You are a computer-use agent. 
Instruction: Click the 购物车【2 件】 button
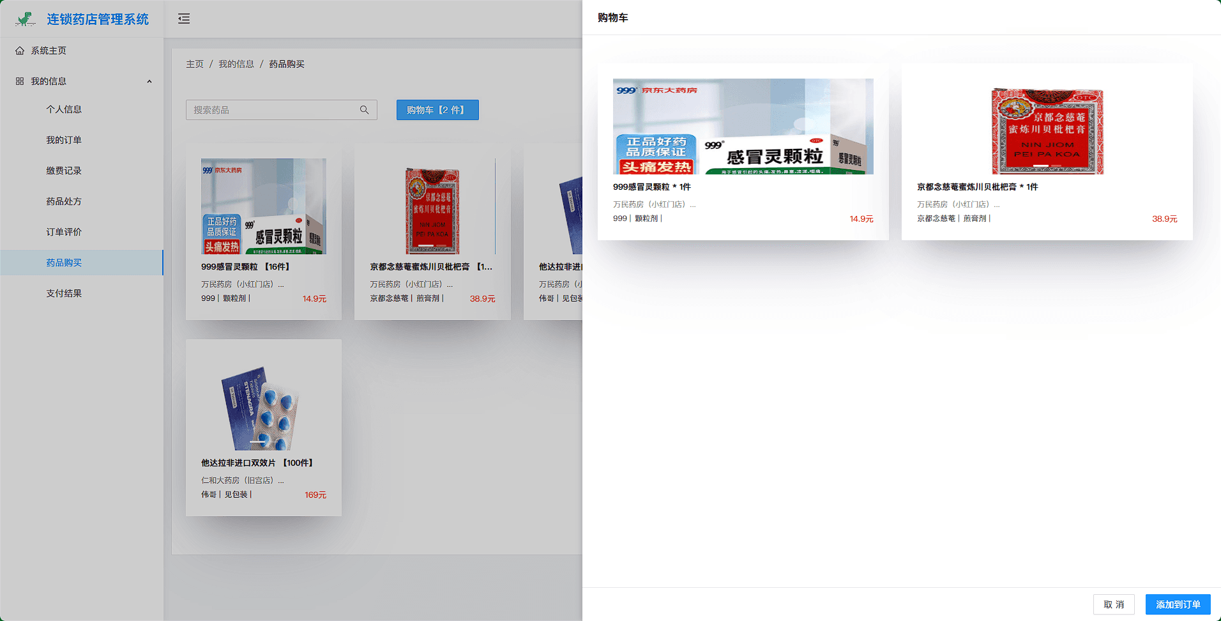pos(437,110)
